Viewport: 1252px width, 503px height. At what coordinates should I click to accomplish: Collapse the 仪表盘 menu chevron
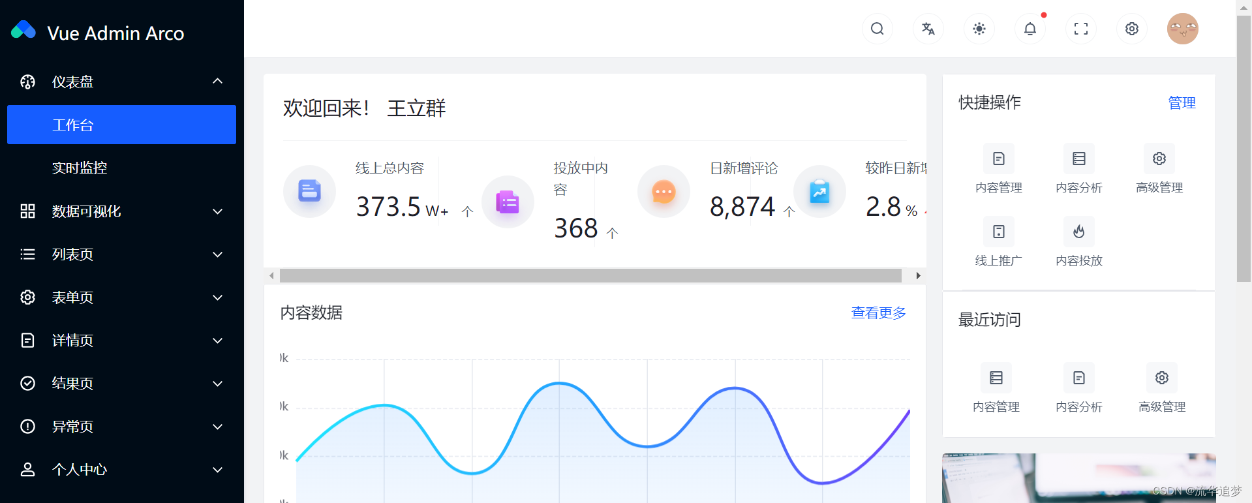click(x=218, y=81)
